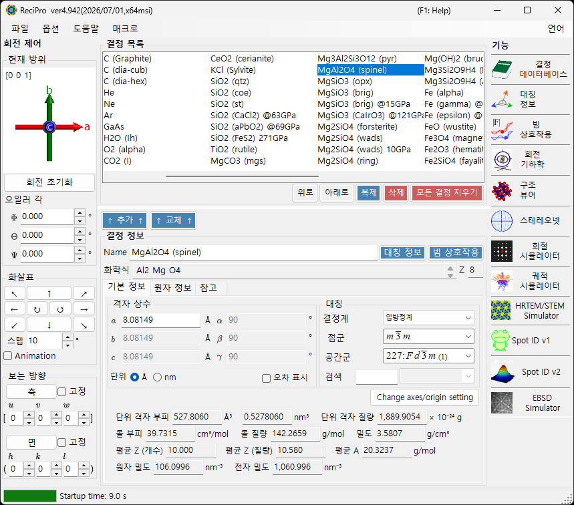Toggle the error display checkbox
The width and height of the screenshot is (574, 505).
pos(267,378)
